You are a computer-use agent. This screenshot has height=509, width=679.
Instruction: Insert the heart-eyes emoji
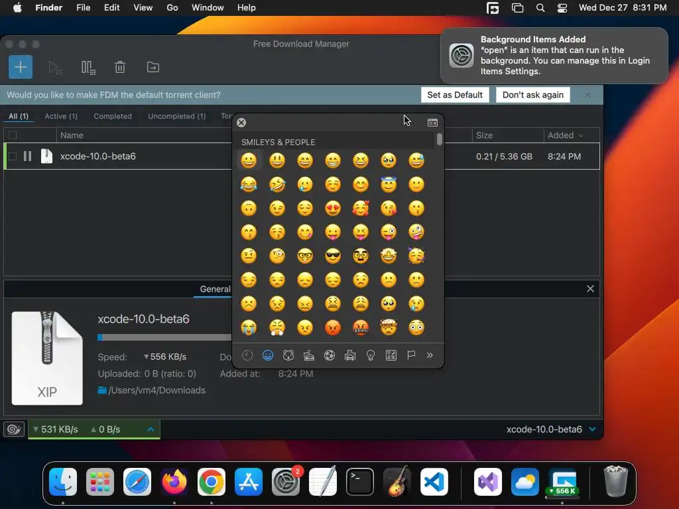click(x=333, y=208)
